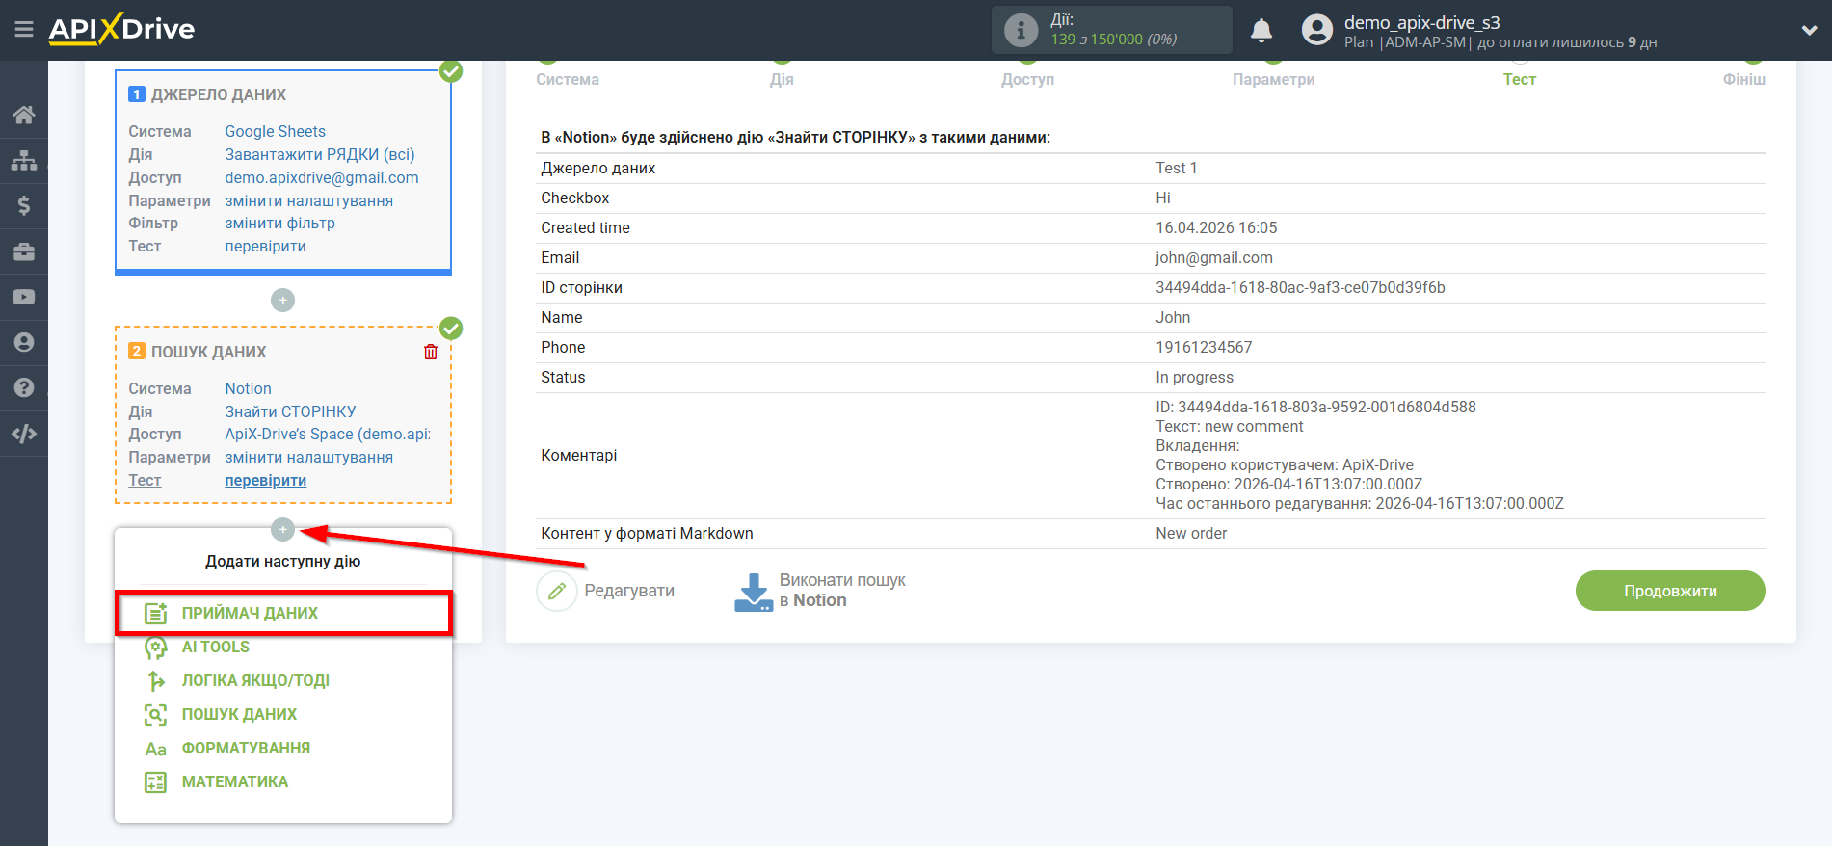Open the API code sidebar icon
The image size is (1832, 846).
tap(24, 434)
